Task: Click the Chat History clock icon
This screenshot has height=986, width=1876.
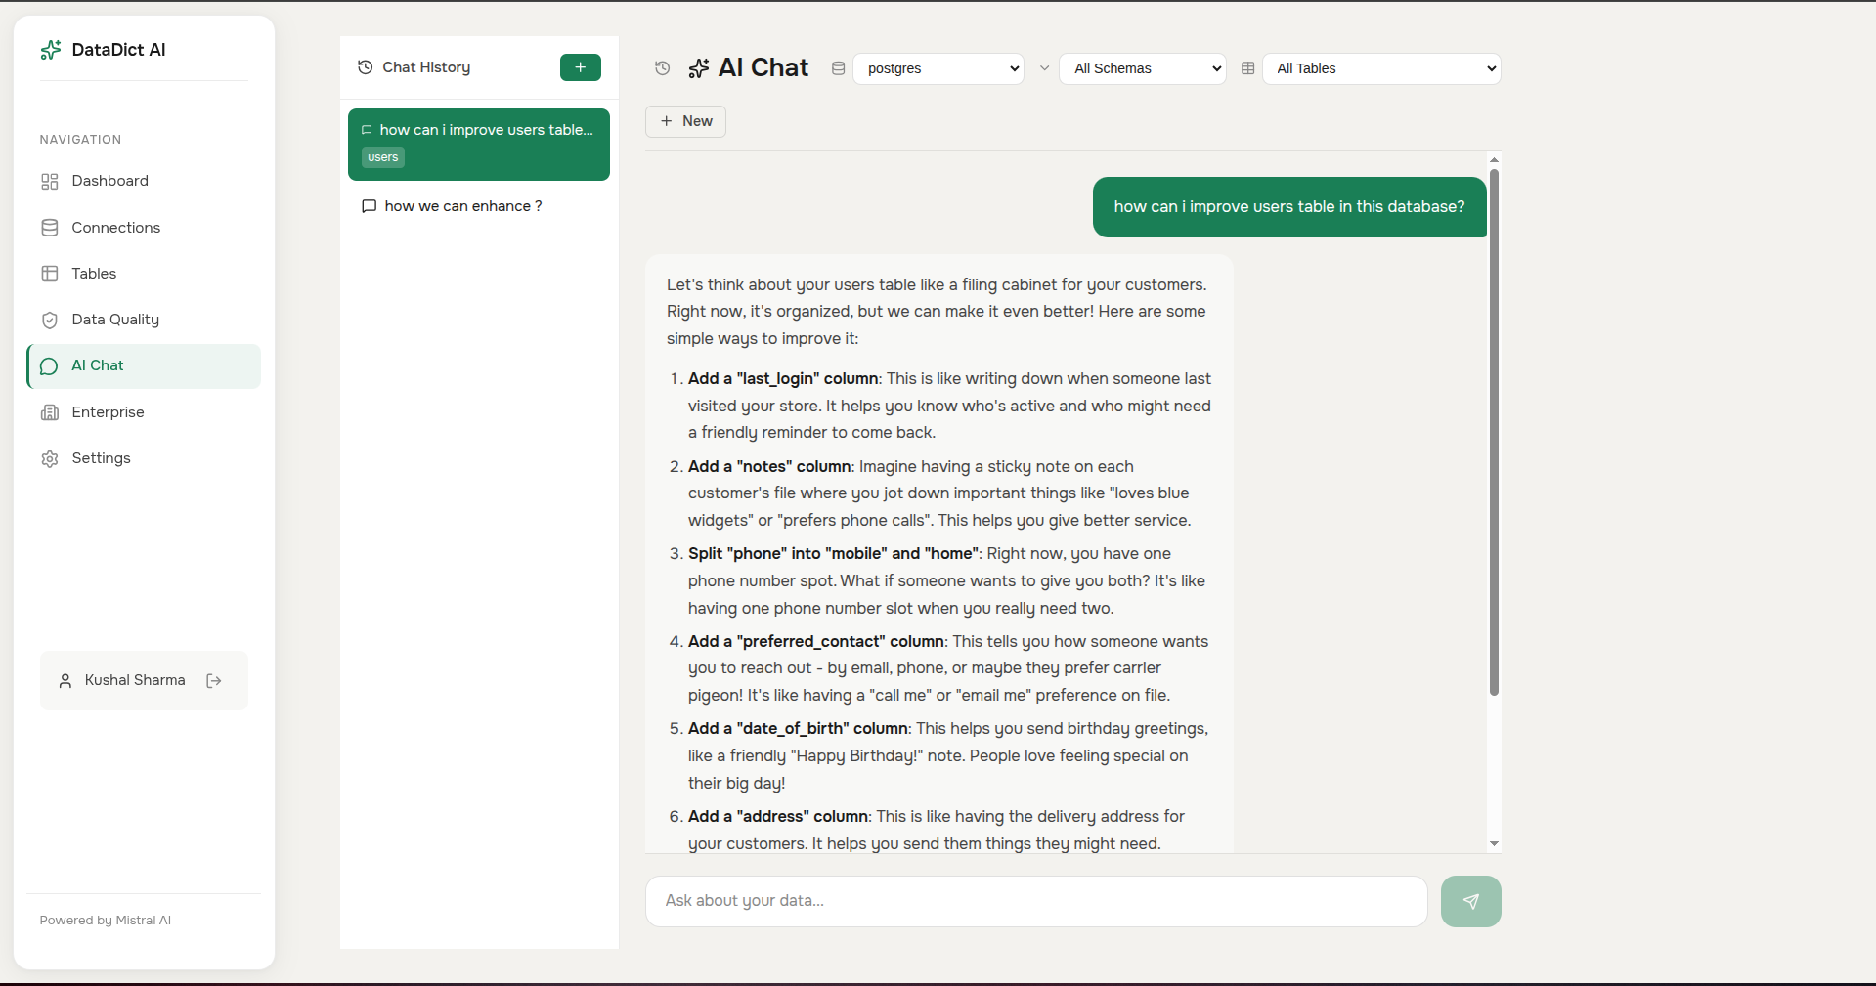Action: coord(366,67)
